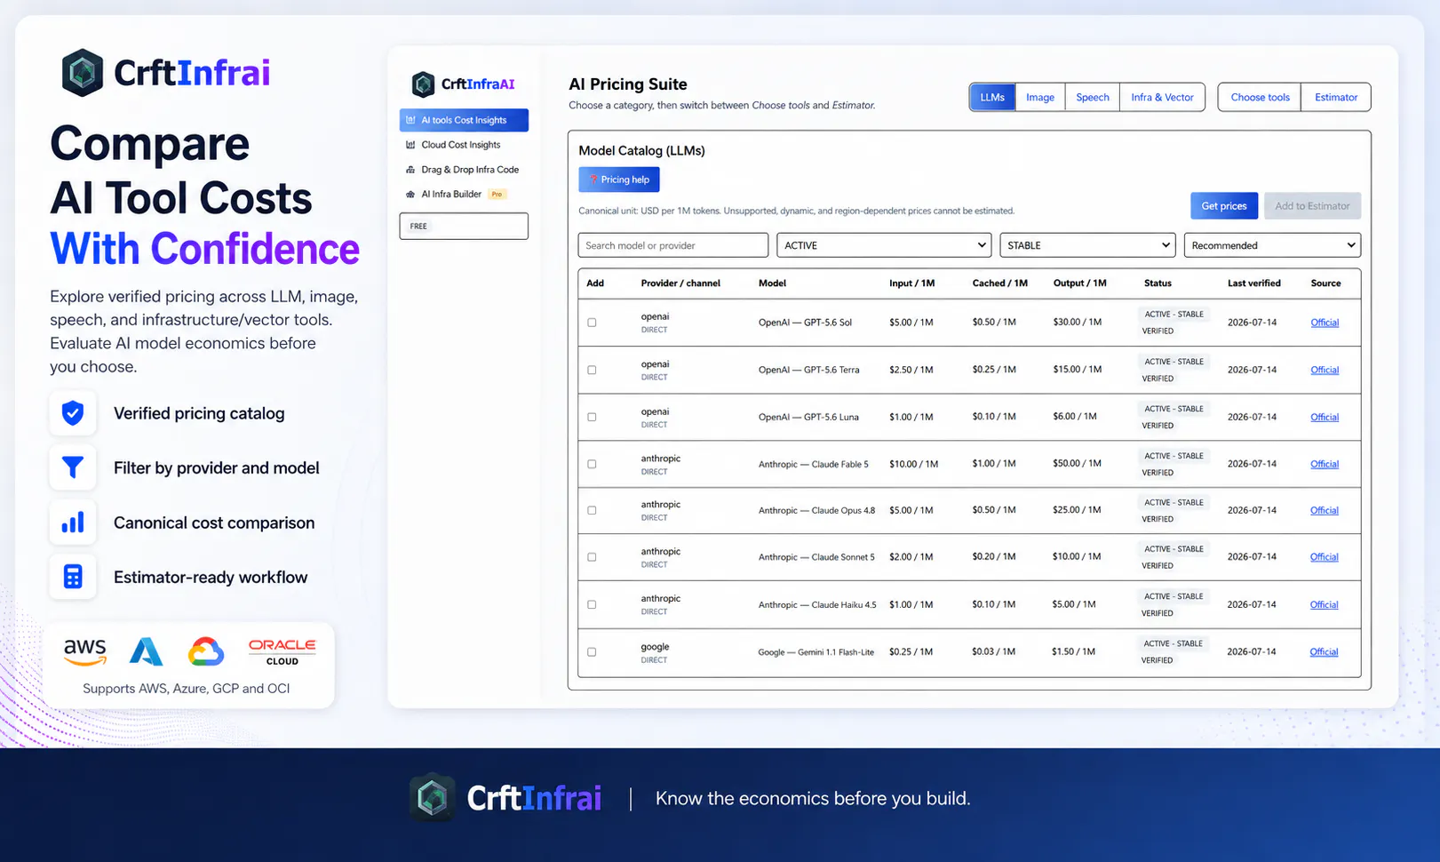Click the Pricing help button
This screenshot has height=862, width=1440.
point(619,180)
